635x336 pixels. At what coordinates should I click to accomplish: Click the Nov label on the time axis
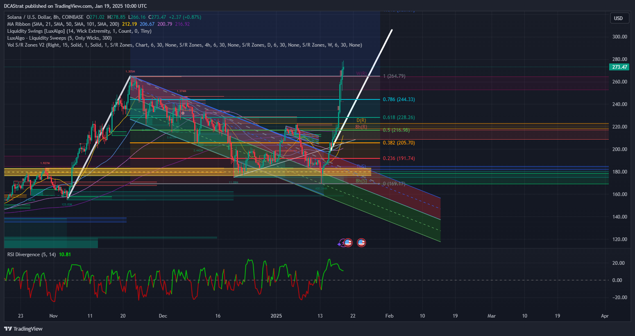53,316
